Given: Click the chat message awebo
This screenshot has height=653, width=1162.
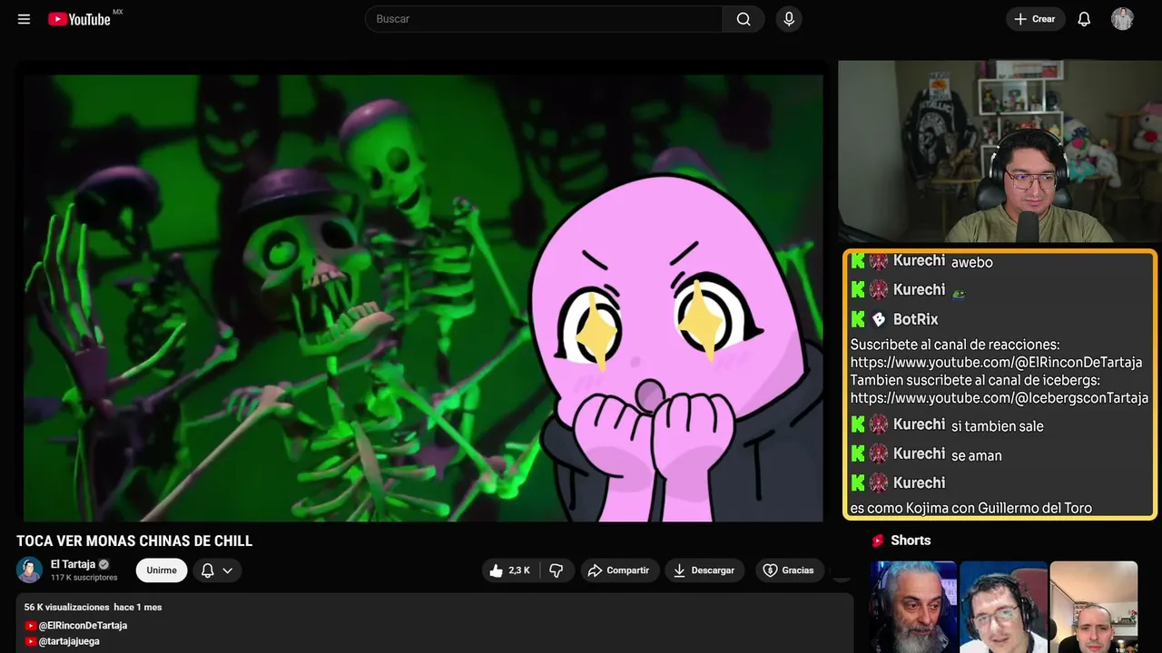Looking at the screenshot, I should tap(972, 262).
